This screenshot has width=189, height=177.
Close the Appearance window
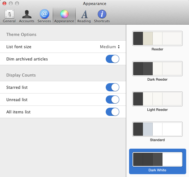pos(4,3)
